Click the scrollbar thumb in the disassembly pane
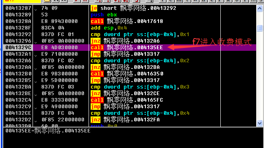 click(x=259, y=28)
